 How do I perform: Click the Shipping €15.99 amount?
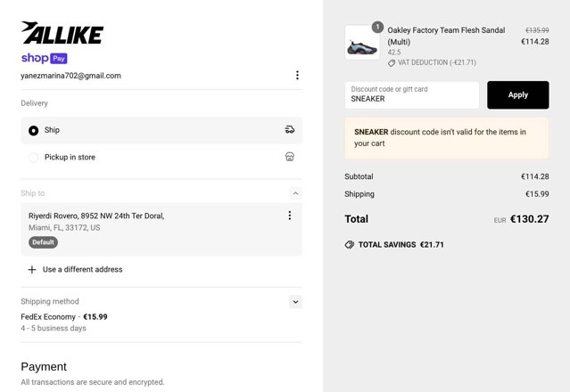pyautogui.click(x=537, y=194)
